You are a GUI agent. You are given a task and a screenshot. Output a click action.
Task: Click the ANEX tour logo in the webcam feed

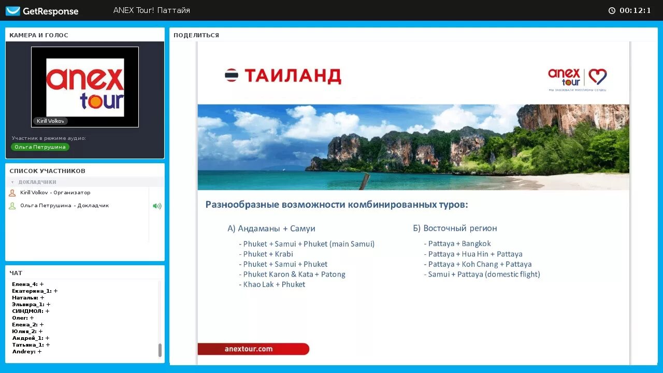click(84, 86)
